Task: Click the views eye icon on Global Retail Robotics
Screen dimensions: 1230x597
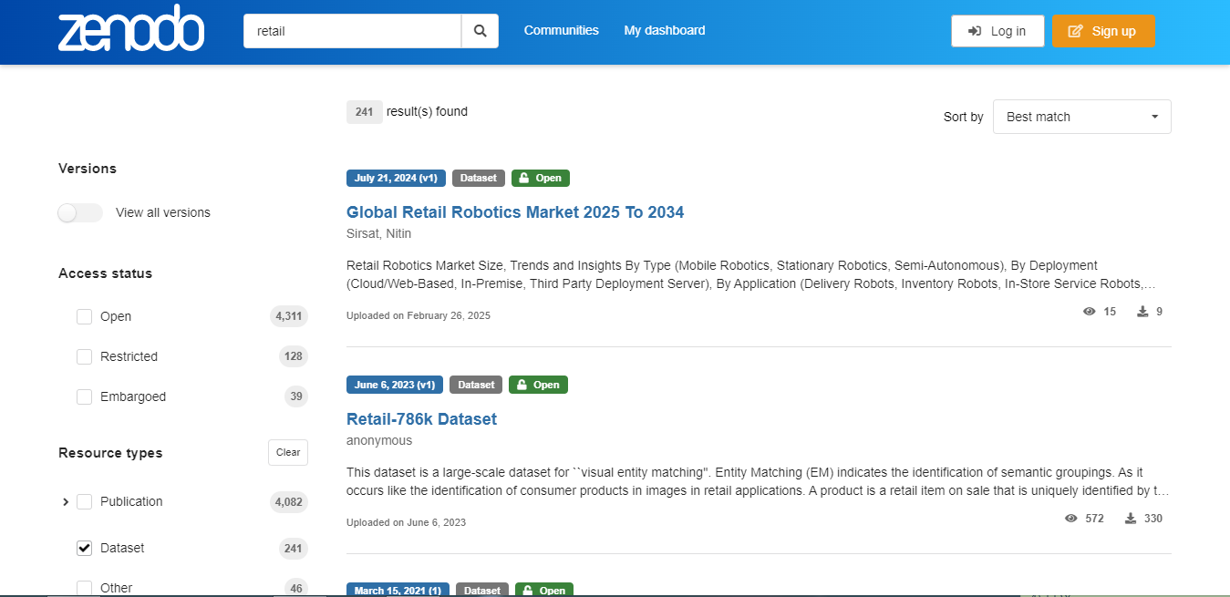Action: [x=1089, y=311]
